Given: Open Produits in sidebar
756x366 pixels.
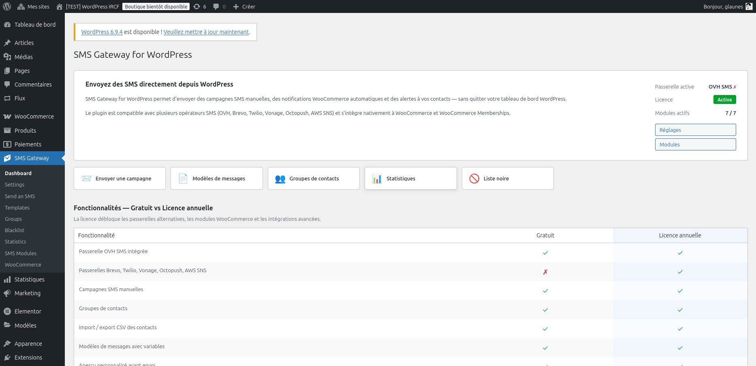Looking at the screenshot, I should (32, 131).
